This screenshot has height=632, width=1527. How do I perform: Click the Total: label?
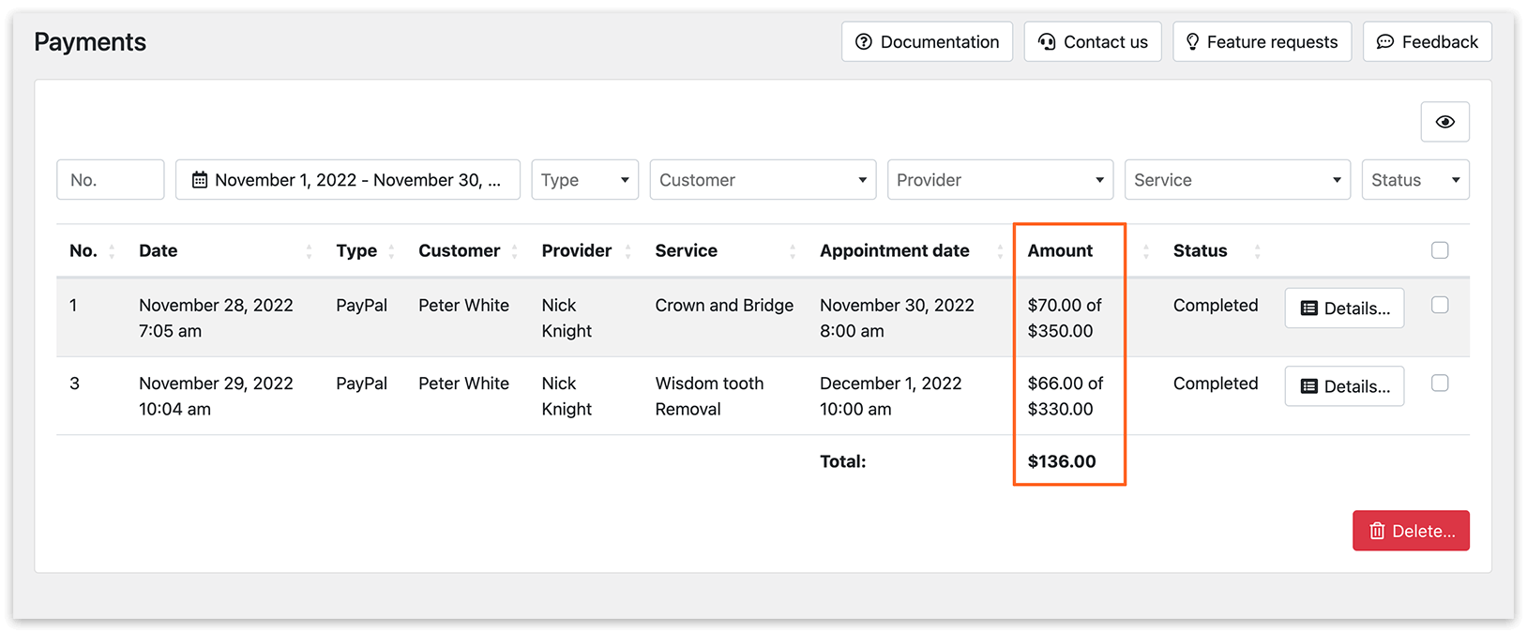[843, 461]
